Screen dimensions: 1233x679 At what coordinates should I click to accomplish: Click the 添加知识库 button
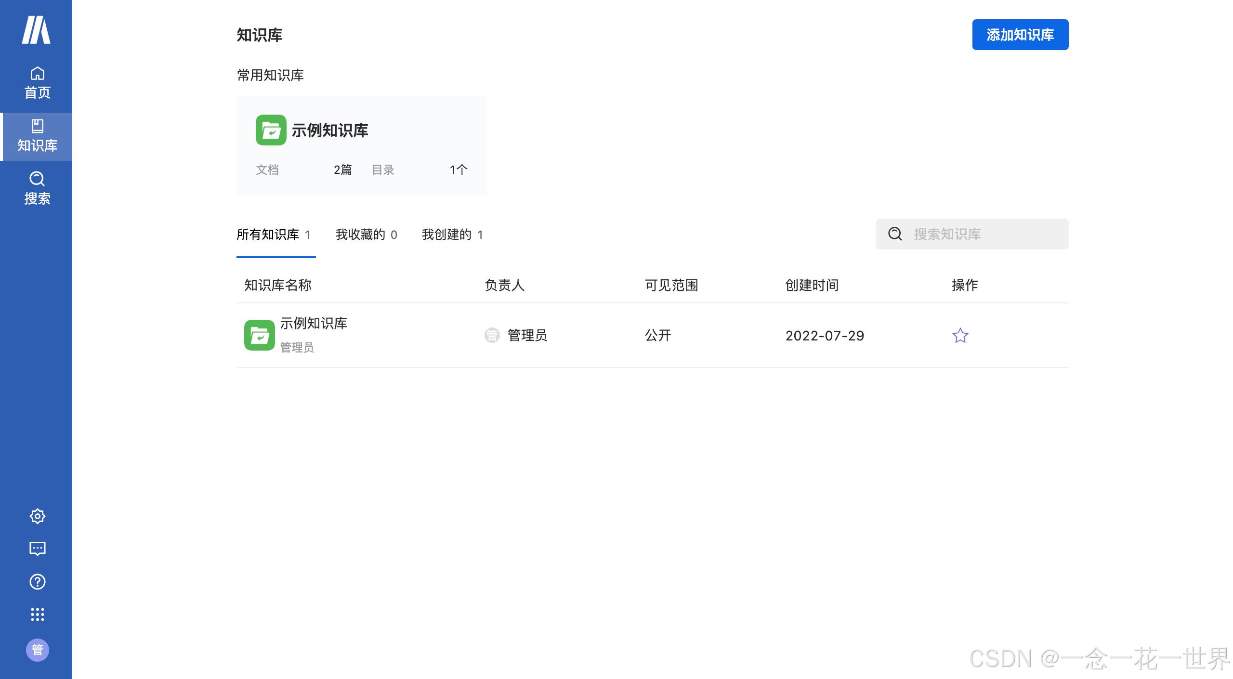1021,35
